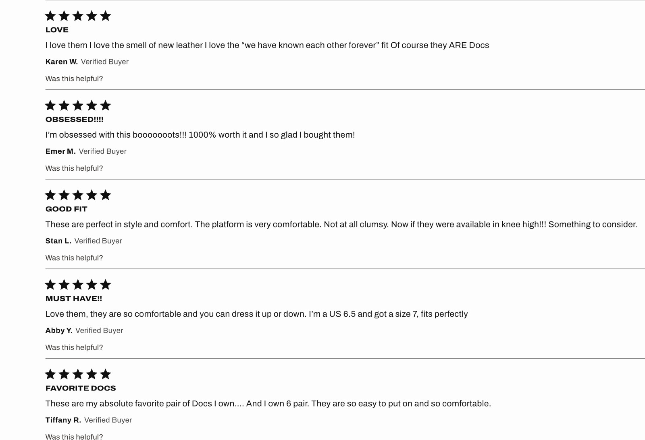Click the last star in Abby Y.'s review

pos(105,285)
